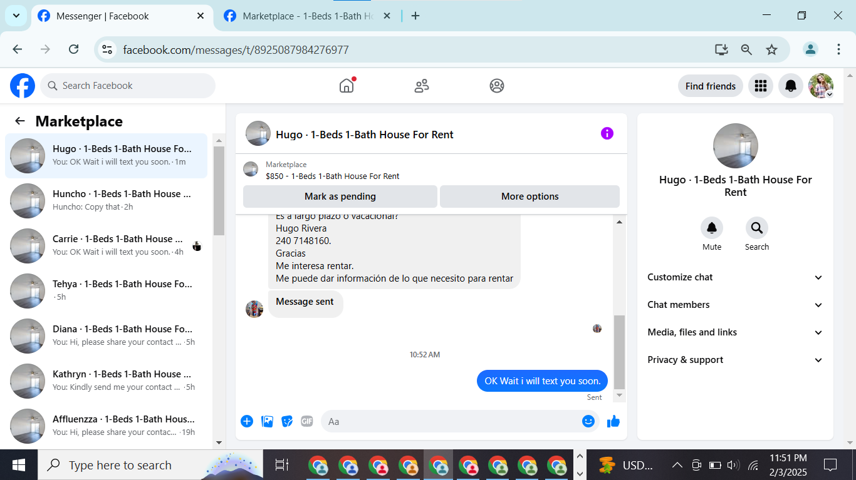Open the Affluenzza conversation in the list
Screen dimensions: 856x480
coord(107,426)
